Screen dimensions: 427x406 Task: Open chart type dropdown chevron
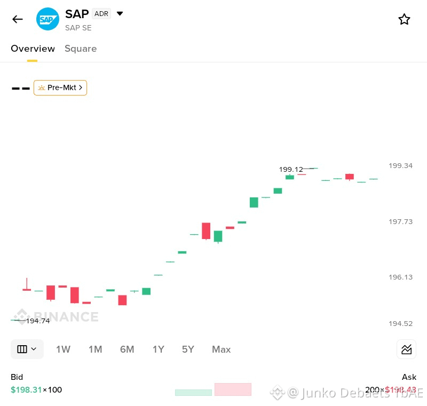point(34,349)
